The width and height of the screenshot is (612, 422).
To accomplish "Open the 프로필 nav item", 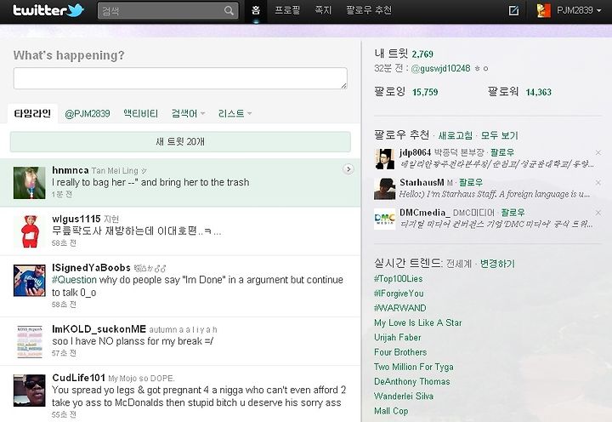I will pyautogui.click(x=287, y=10).
